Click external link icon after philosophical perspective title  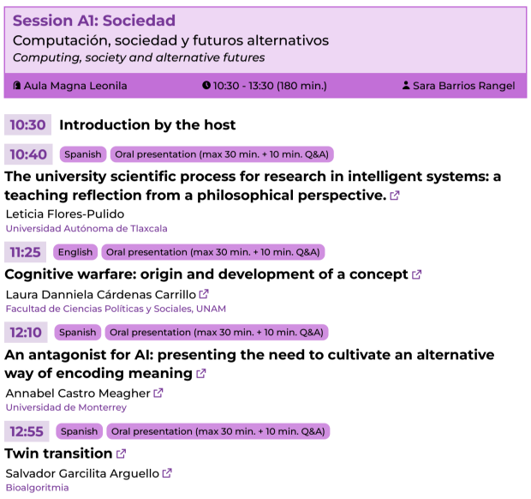point(395,195)
